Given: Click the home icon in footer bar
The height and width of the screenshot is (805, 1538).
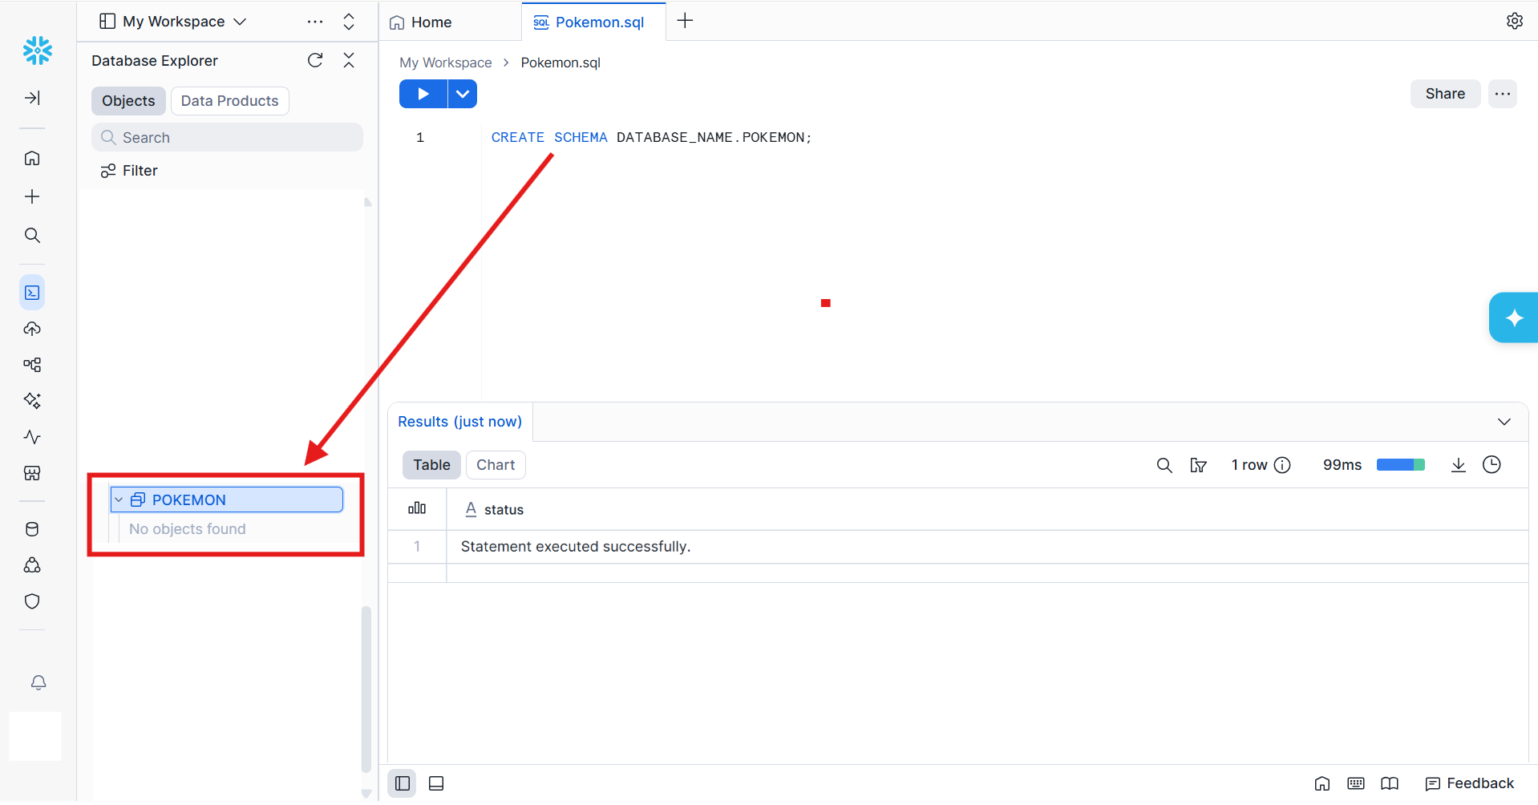Looking at the screenshot, I should [1322, 783].
